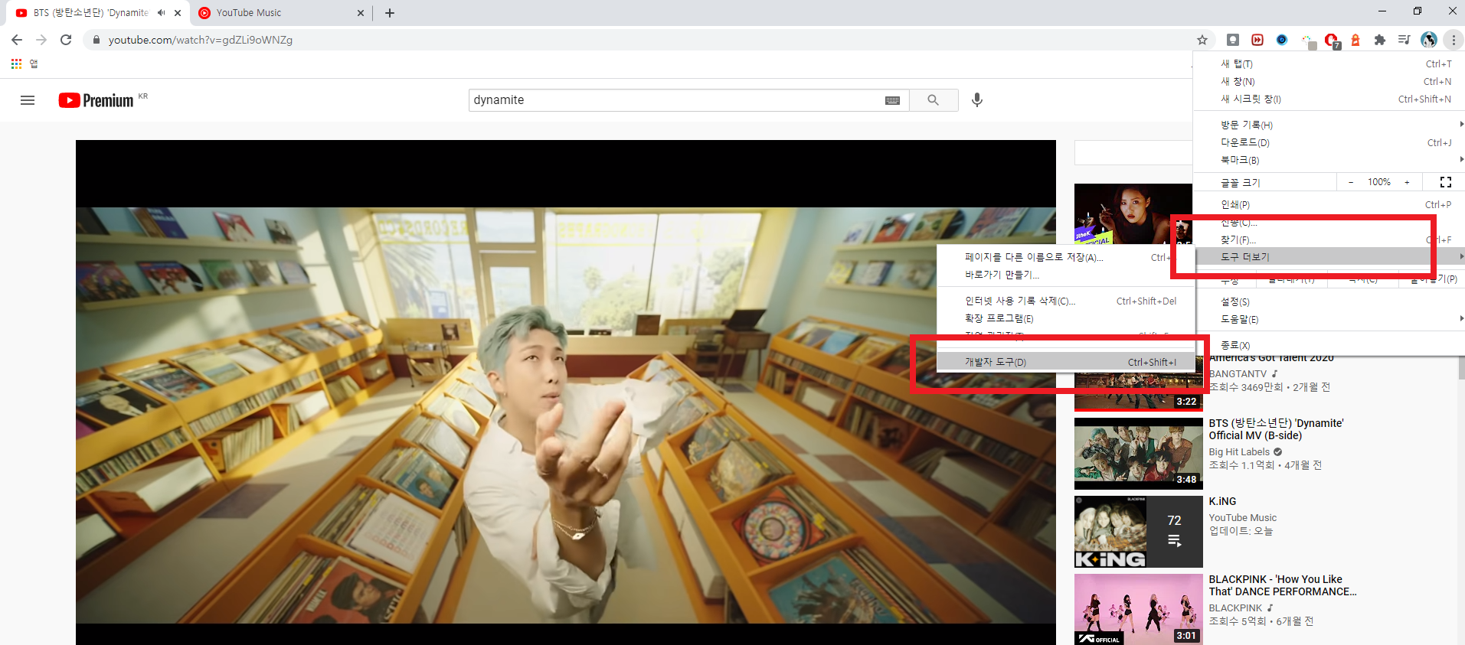Open K.iNG playlist title
1465x645 pixels.
(x=1223, y=501)
